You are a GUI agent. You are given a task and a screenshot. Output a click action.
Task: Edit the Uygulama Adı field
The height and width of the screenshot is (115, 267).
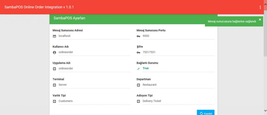(94, 68)
